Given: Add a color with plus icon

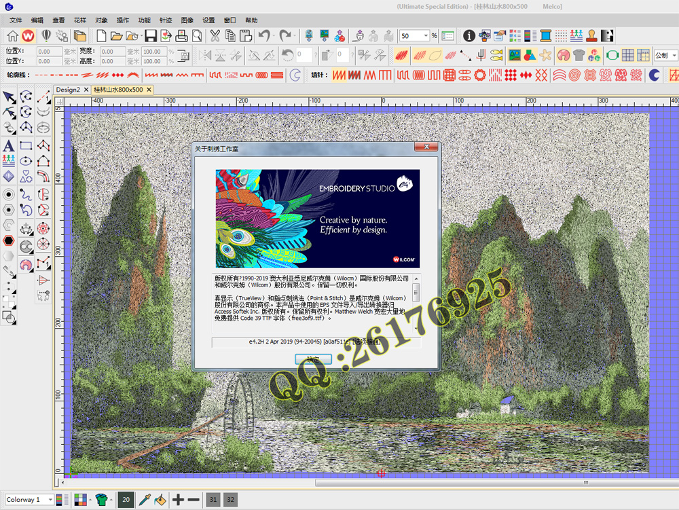Looking at the screenshot, I should pos(178,500).
